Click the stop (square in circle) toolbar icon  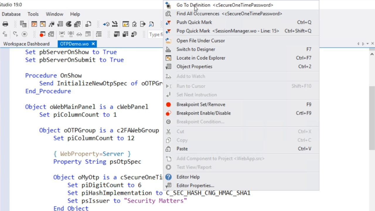[24, 34]
